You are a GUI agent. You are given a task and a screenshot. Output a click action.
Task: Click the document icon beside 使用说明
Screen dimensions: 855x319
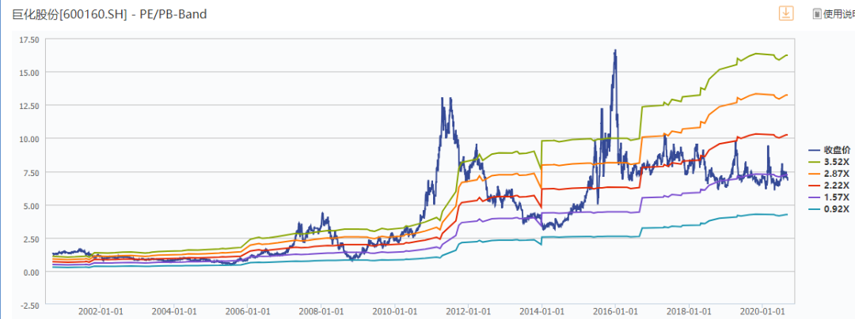pyautogui.click(x=816, y=13)
